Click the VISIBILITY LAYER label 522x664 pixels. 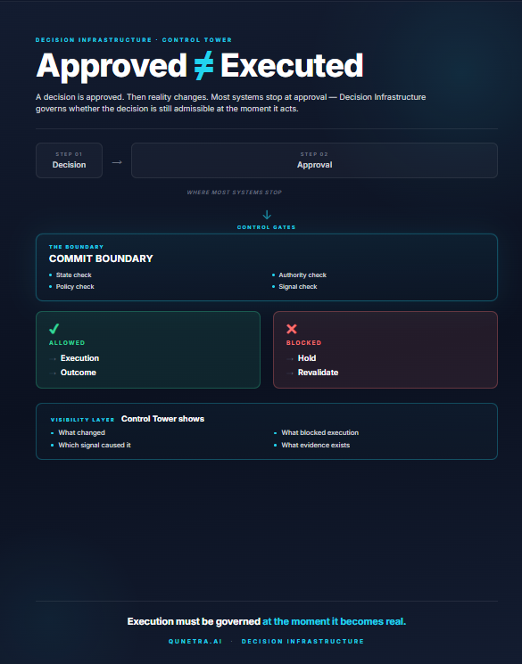(83, 420)
